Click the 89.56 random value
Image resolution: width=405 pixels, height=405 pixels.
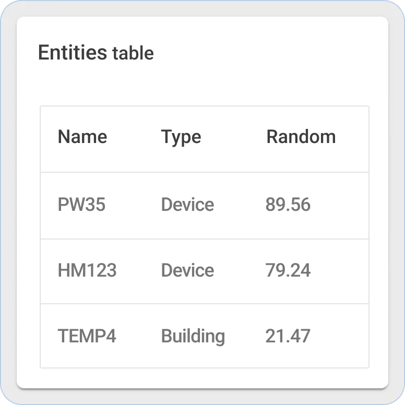click(288, 204)
